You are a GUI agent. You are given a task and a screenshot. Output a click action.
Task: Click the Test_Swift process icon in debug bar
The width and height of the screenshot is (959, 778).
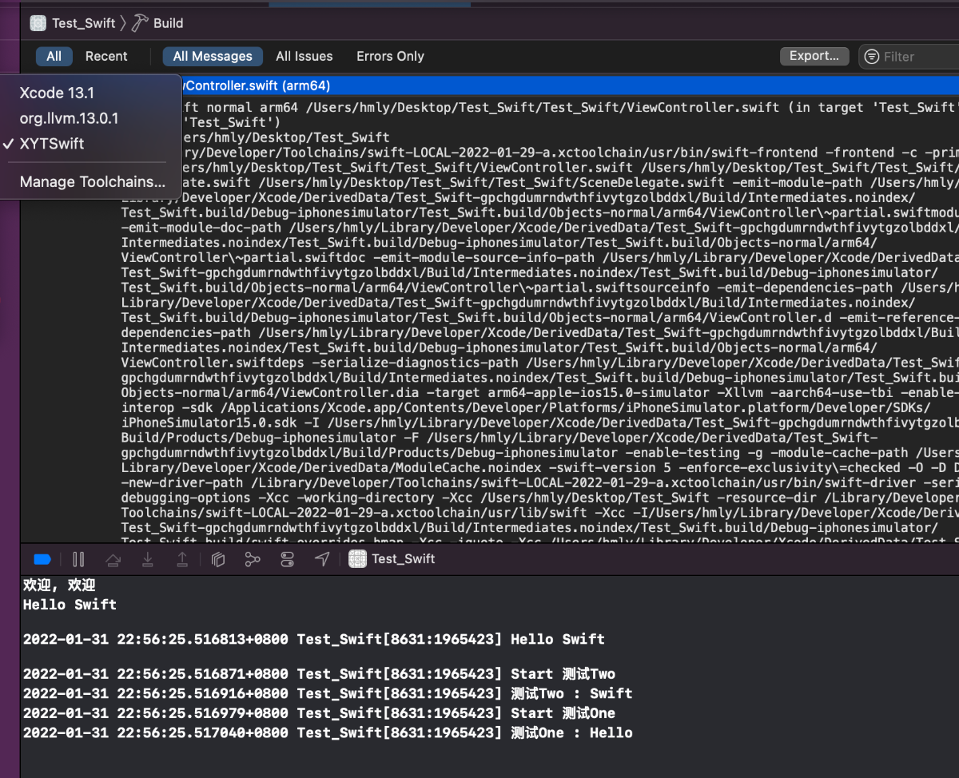click(357, 559)
